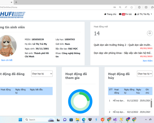Go to Trang chủ menu item
Image resolution: width=154 pixels, height=123 pixels.
click(110, 14)
